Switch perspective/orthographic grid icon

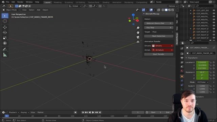(138, 42)
